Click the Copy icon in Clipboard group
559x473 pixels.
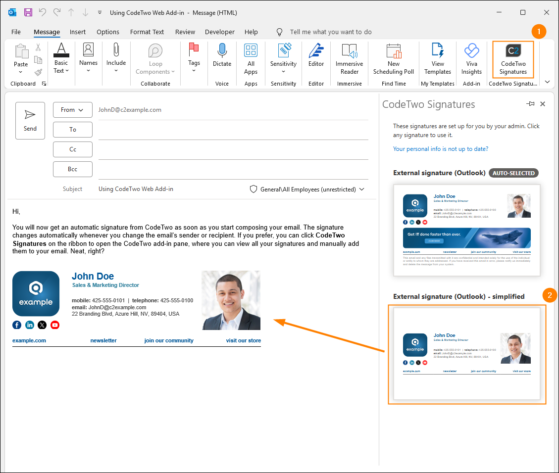tap(38, 60)
